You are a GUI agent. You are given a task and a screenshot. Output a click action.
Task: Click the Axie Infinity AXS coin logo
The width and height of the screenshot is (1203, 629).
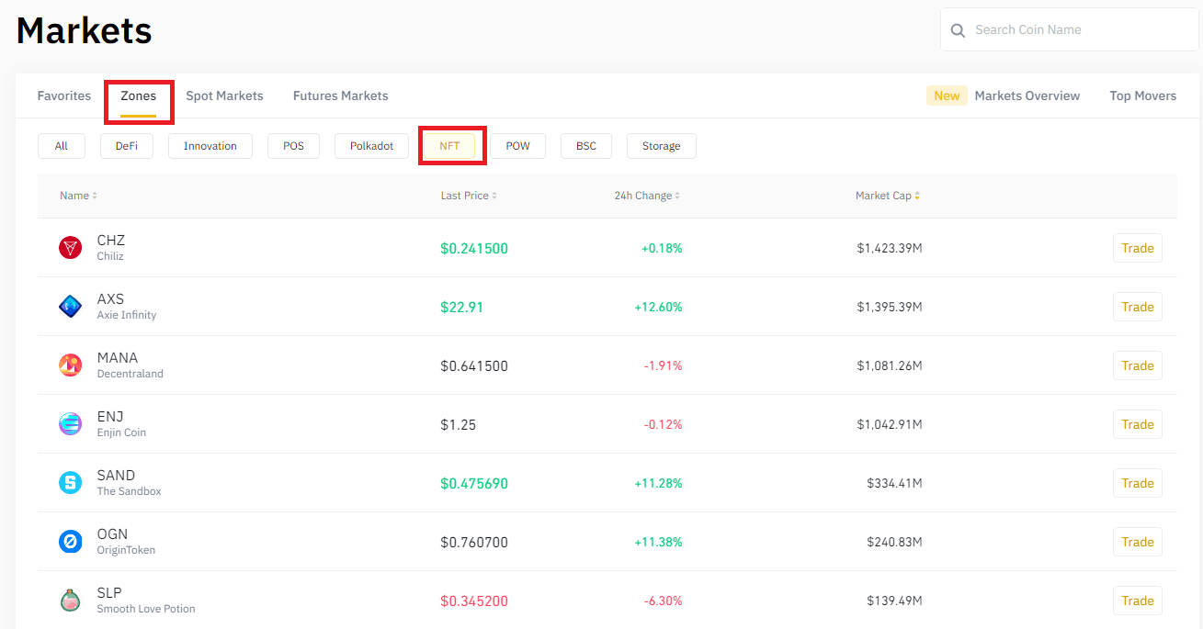70,307
